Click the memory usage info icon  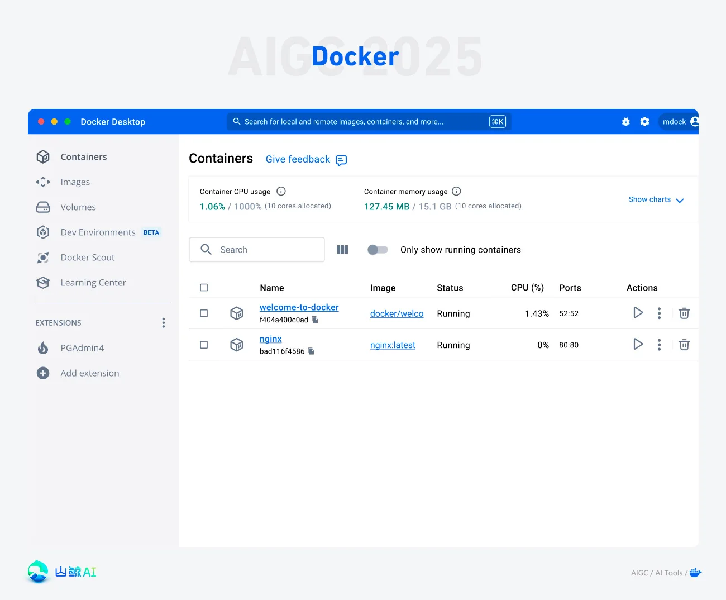point(456,191)
